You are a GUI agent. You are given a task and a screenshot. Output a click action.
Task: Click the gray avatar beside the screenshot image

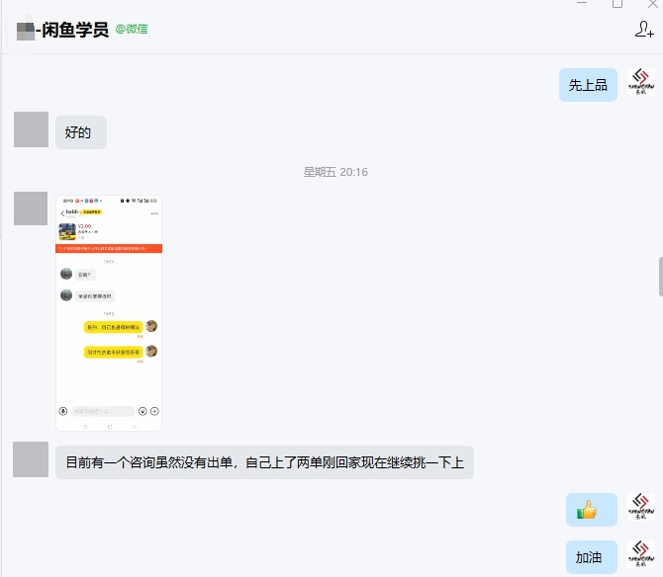[x=31, y=208]
